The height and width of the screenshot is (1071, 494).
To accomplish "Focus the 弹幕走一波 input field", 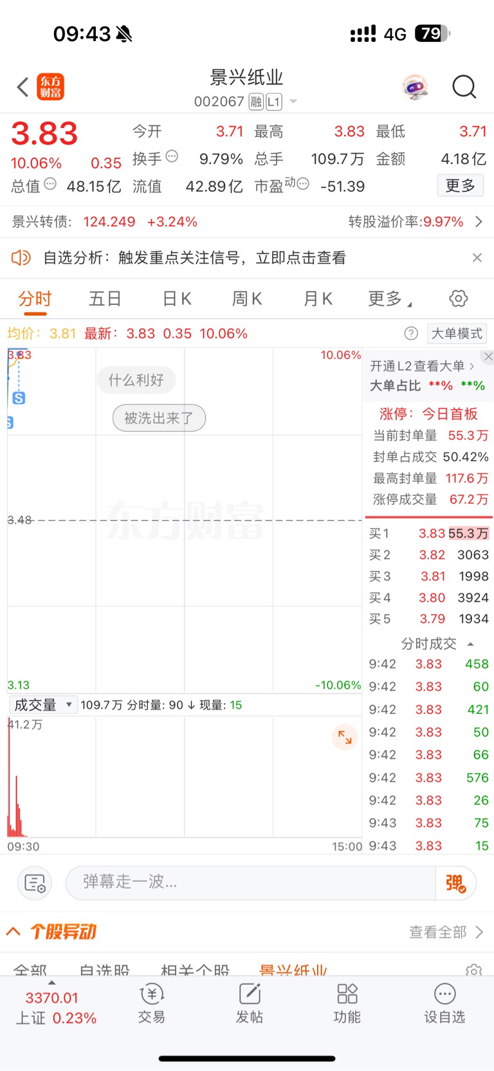I will tap(251, 883).
